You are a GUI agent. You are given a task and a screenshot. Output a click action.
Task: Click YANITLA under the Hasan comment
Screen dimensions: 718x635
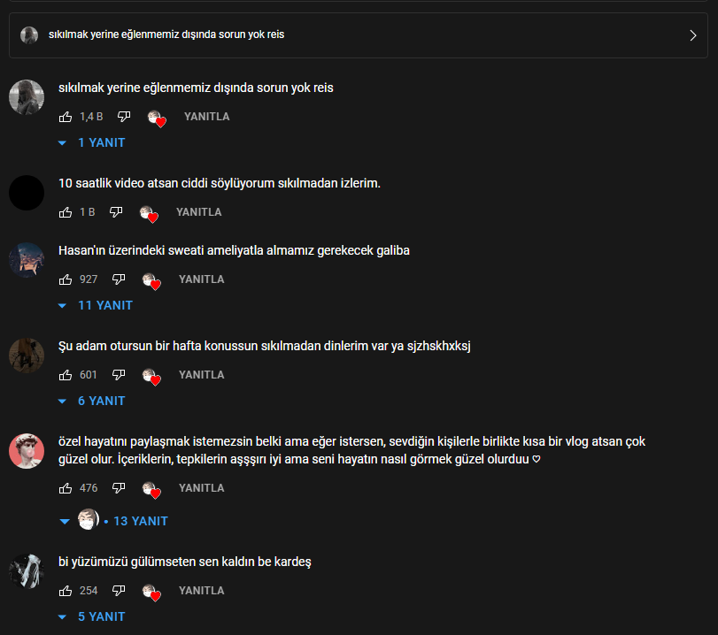point(202,279)
